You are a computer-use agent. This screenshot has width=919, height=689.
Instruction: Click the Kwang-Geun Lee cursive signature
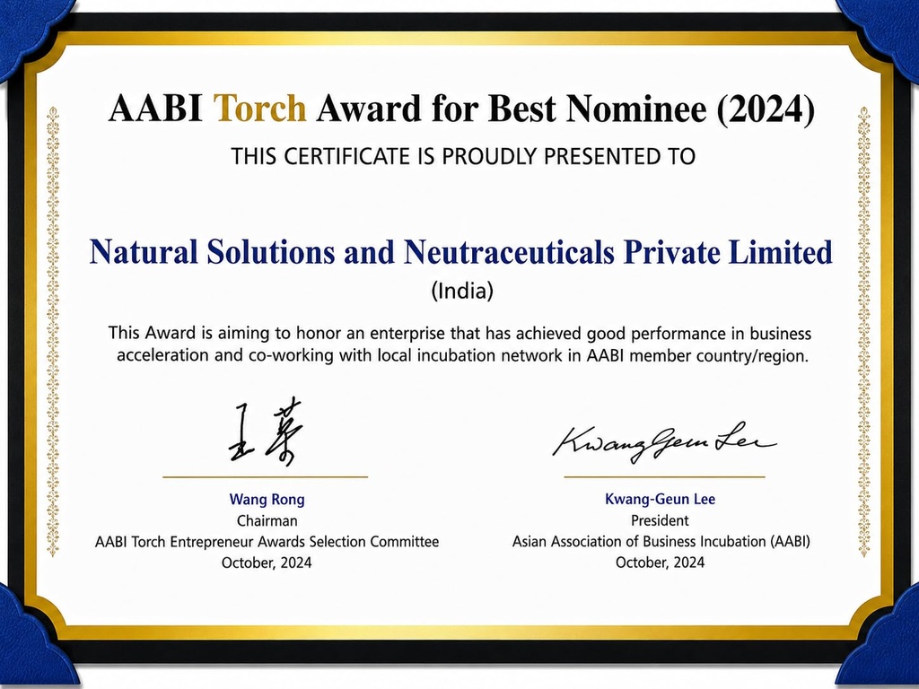point(665,442)
